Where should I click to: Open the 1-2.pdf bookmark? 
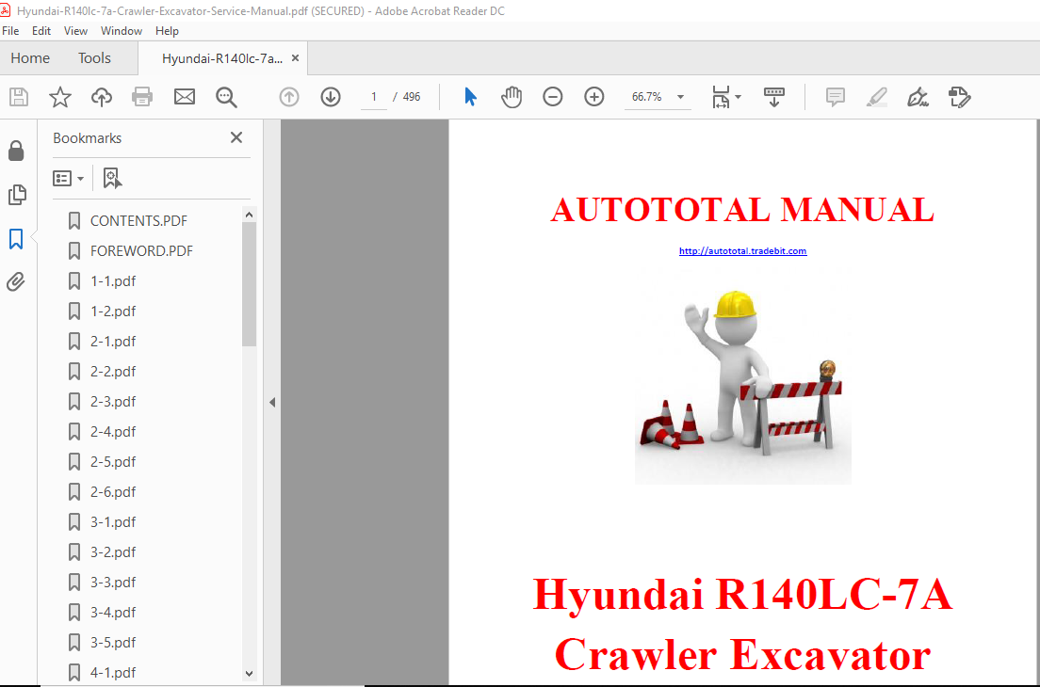pos(113,312)
